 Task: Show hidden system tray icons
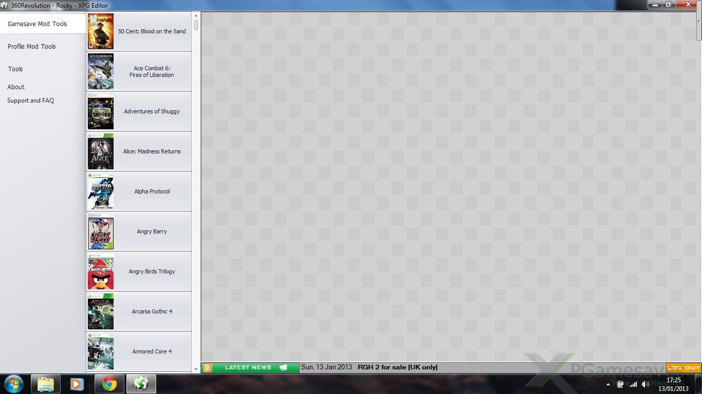coord(608,384)
